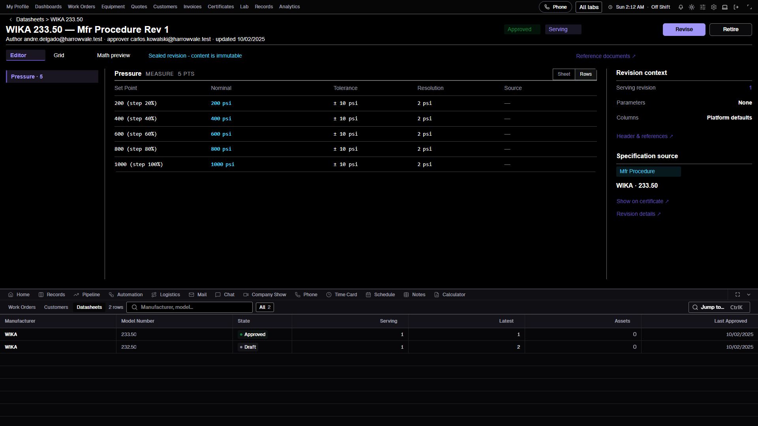Toggle light theme with the sun icon

[x=692, y=7]
